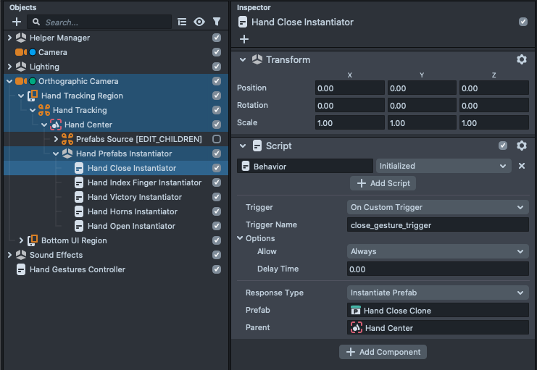This screenshot has height=370, width=537.
Task: Disable the Script component checkbox
Action: click(504, 146)
